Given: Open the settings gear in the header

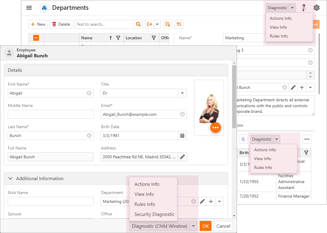Looking at the screenshot, I should 317,8.
